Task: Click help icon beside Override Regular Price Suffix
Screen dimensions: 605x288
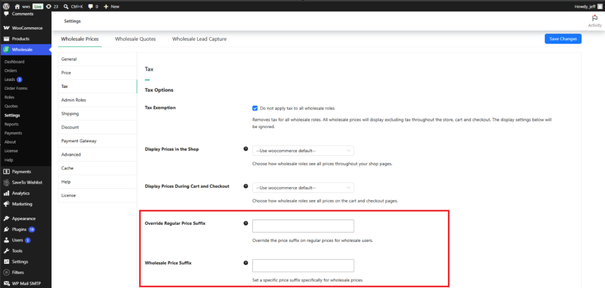Action: tap(246, 223)
